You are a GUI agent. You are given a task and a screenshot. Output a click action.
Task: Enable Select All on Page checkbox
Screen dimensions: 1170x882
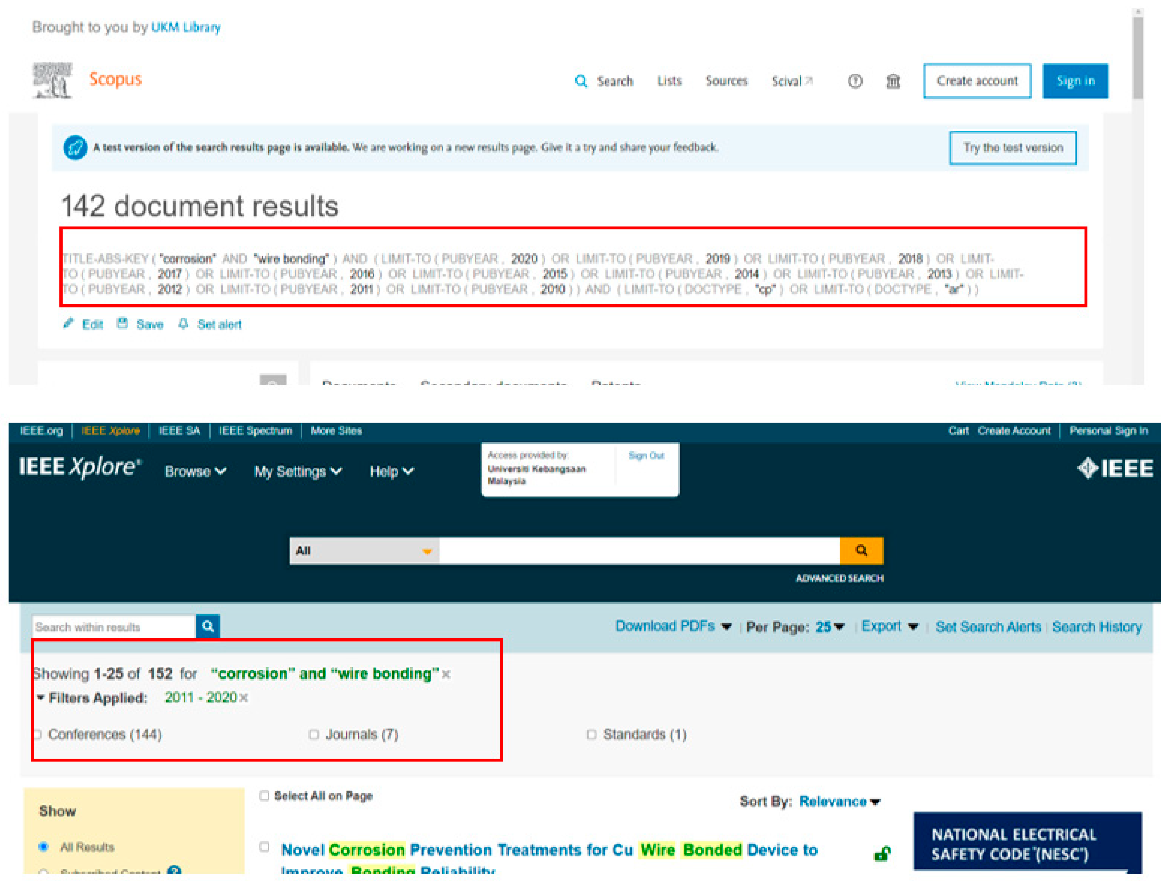[264, 796]
